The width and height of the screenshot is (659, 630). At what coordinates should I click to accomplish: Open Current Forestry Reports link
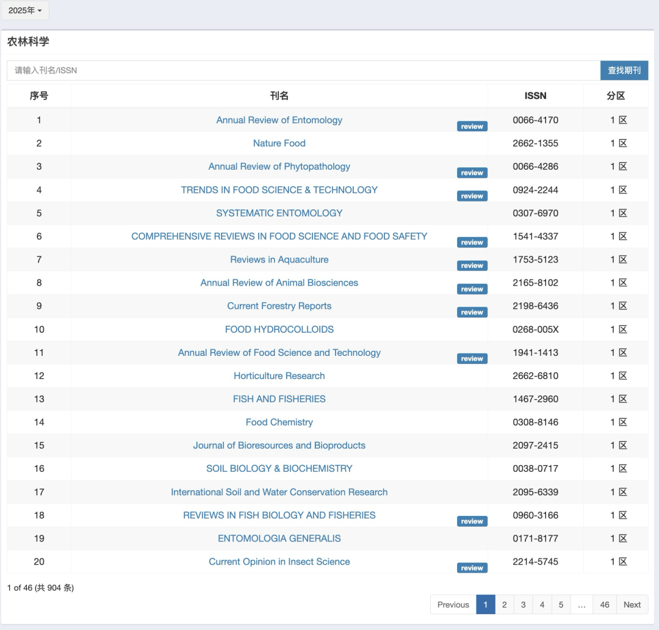[x=279, y=306]
